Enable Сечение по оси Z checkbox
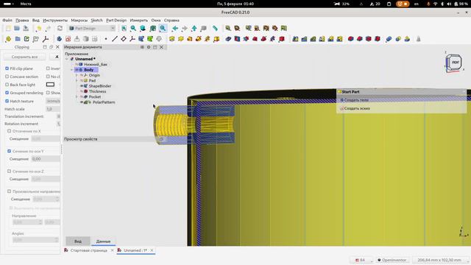The width and height of the screenshot is (471, 265). pos(10,172)
